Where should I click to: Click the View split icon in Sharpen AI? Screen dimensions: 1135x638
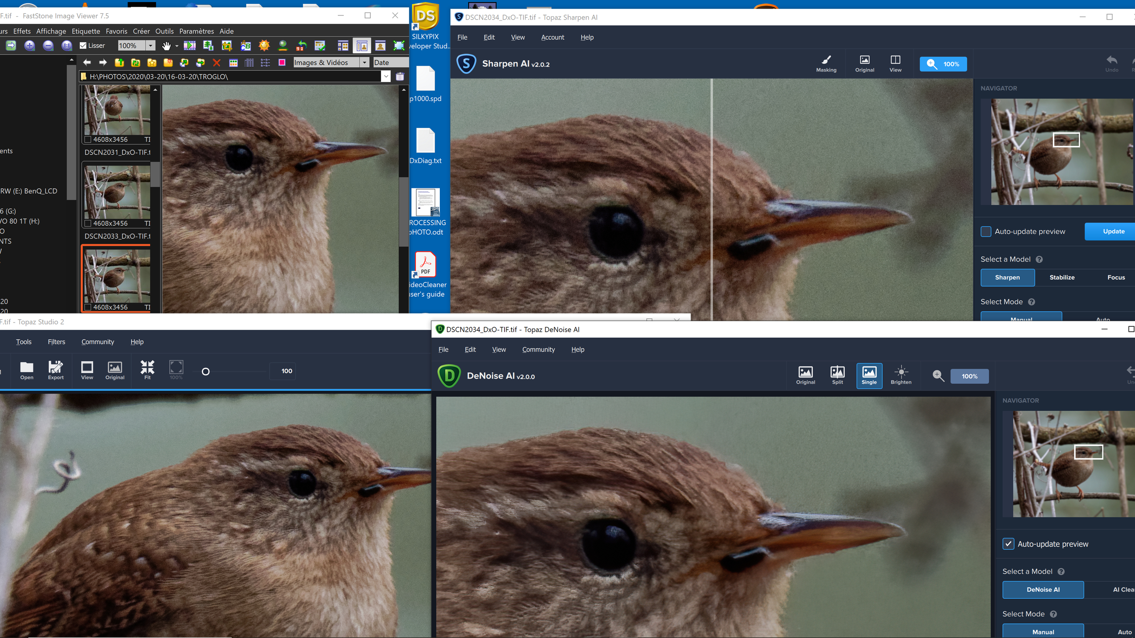pos(895,64)
